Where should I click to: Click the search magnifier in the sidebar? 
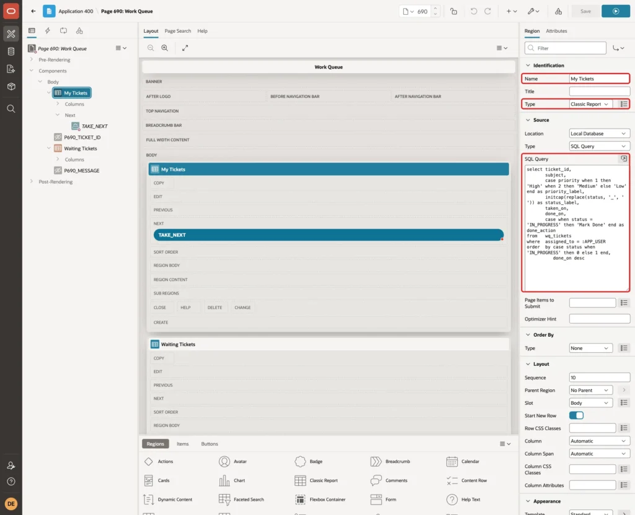(x=11, y=109)
